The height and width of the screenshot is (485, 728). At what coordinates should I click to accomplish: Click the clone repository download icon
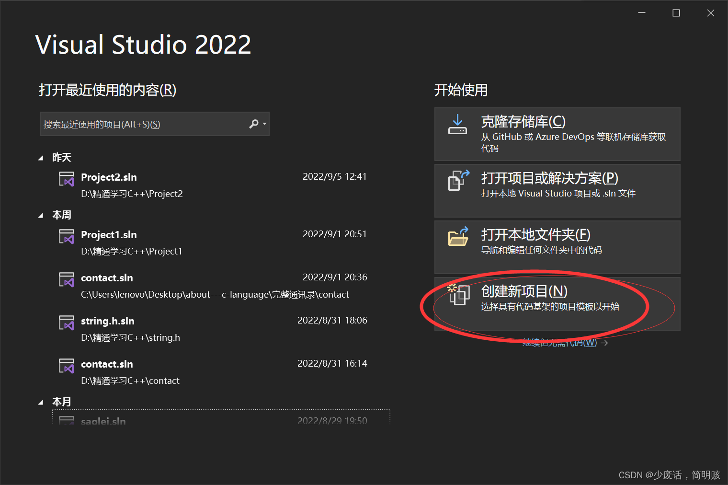click(x=457, y=125)
